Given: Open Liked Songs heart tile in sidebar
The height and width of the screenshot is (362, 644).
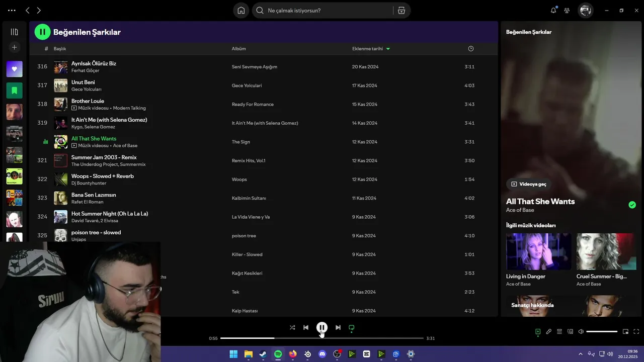Looking at the screenshot, I should coord(14,69).
